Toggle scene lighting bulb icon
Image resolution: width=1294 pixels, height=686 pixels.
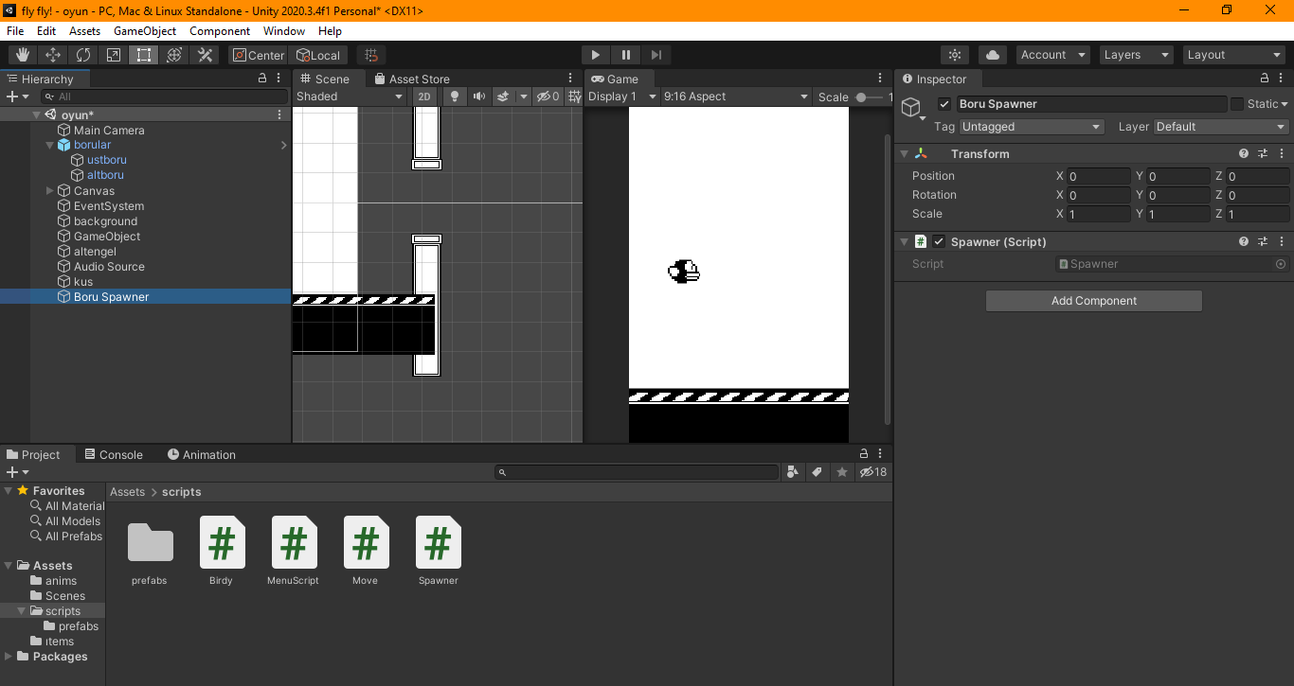pyautogui.click(x=455, y=97)
